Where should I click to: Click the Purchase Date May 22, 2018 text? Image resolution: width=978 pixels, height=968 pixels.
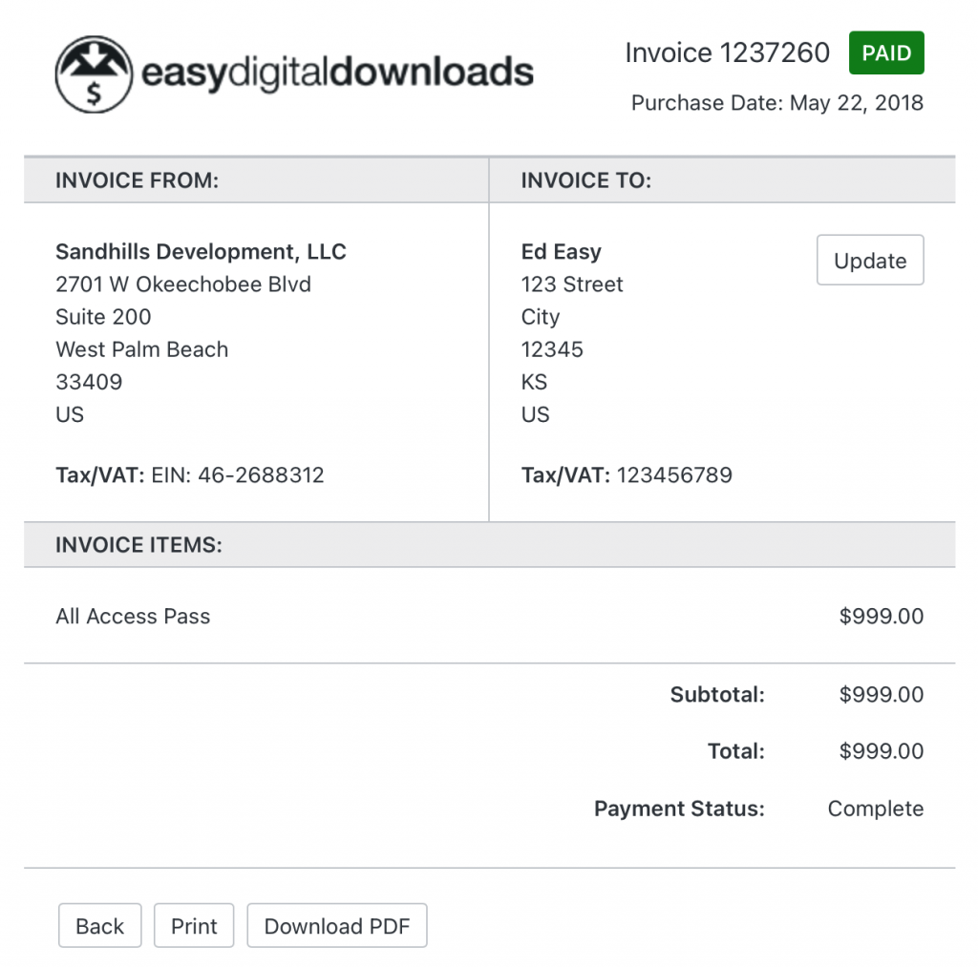776,103
